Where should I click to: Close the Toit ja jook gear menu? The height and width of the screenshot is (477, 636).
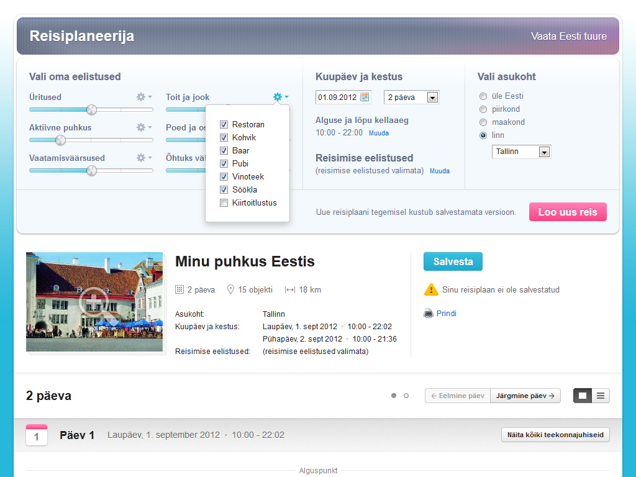click(x=281, y=97)
